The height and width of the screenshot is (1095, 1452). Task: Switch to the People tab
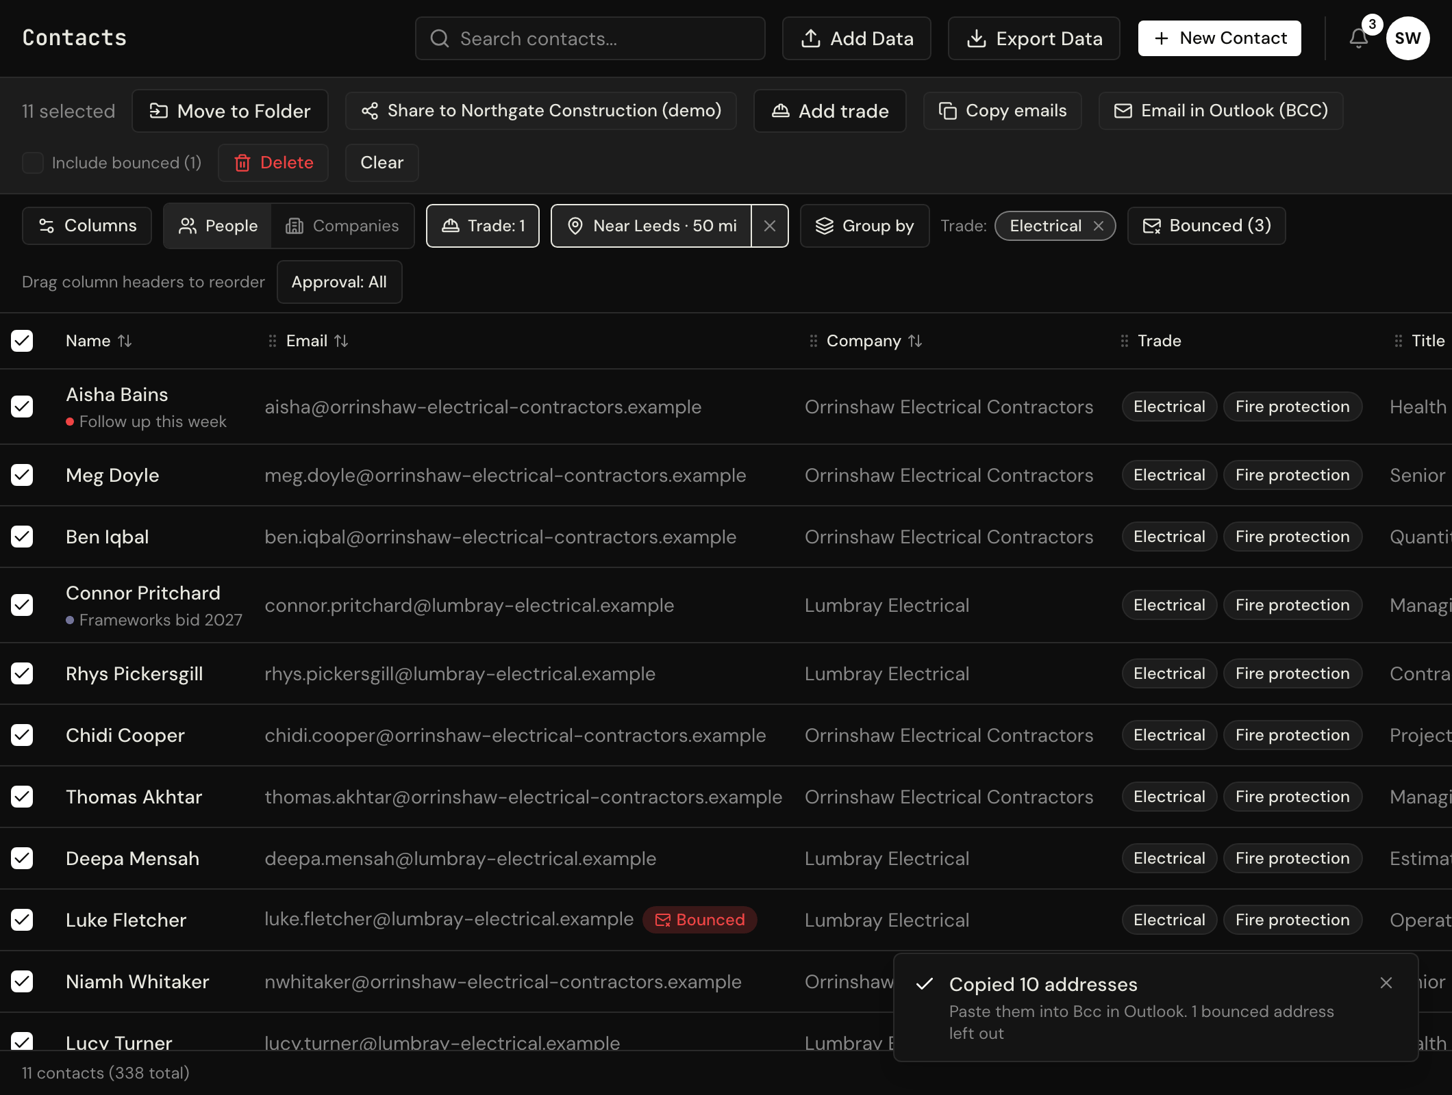tap(218, 226)
